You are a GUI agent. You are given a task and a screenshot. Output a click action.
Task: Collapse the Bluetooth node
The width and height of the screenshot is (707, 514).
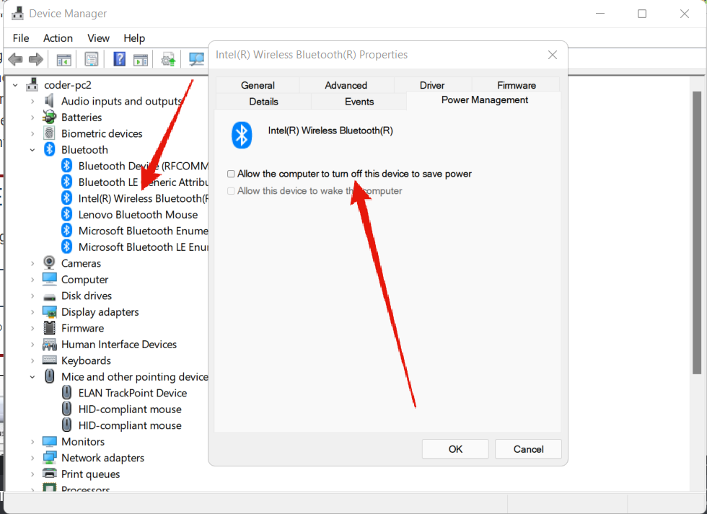coord(32,149)
